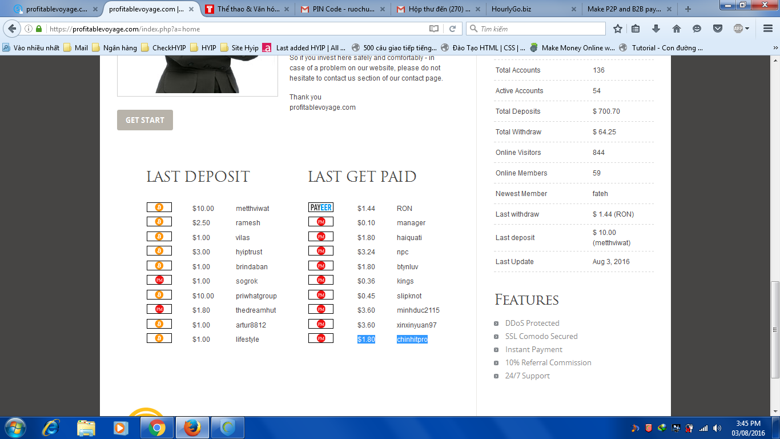Click the green padlock in the address bar
This screenshot has height=439, width=780.
coord(39,29)
